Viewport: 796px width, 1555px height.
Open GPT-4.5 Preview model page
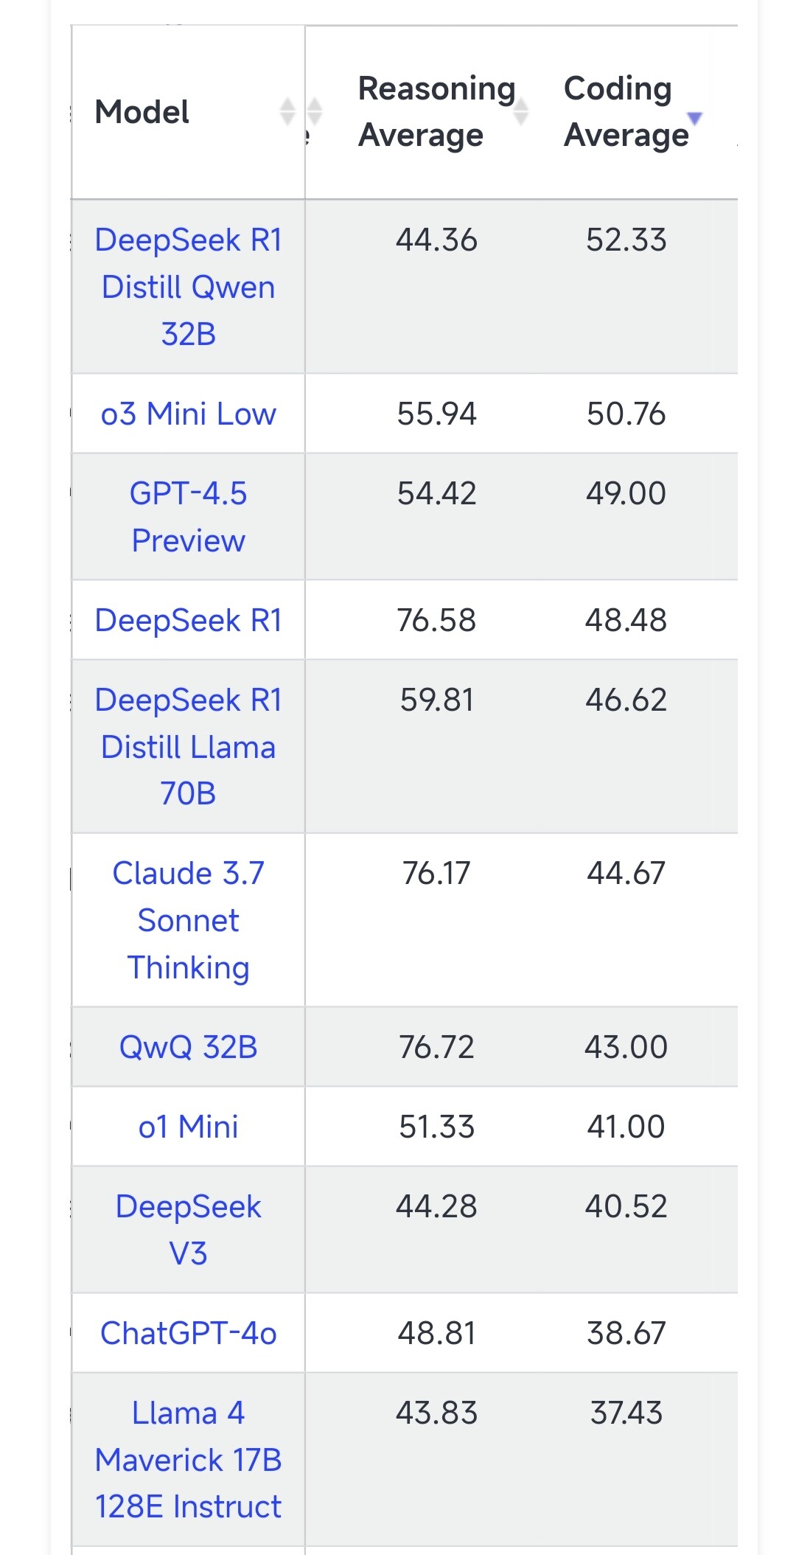189,517
